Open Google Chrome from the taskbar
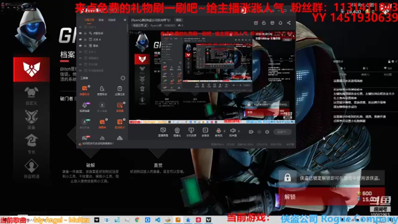 [137, 220]
